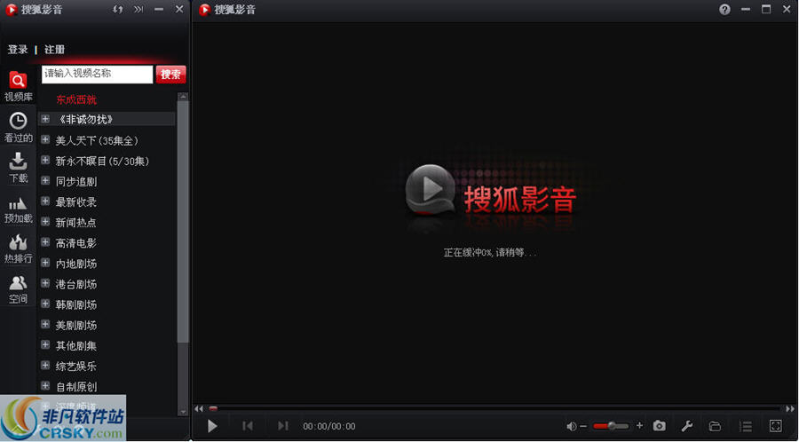The image size is (799, 442).
Task: Expand the 《非诚勿扰》 tree node
Action: (x=45, y=119)
